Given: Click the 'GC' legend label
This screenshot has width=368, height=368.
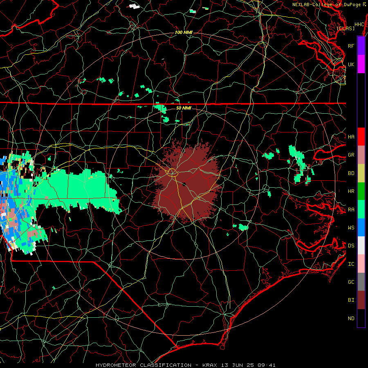Looking at the screenshot, I should (x=351, y=282).
